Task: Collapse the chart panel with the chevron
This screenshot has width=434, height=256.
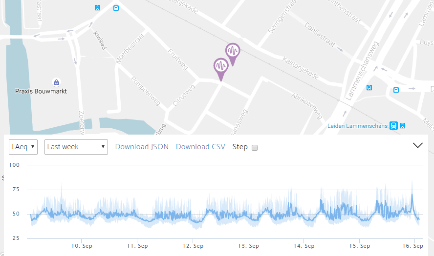Action: [418, 145]
